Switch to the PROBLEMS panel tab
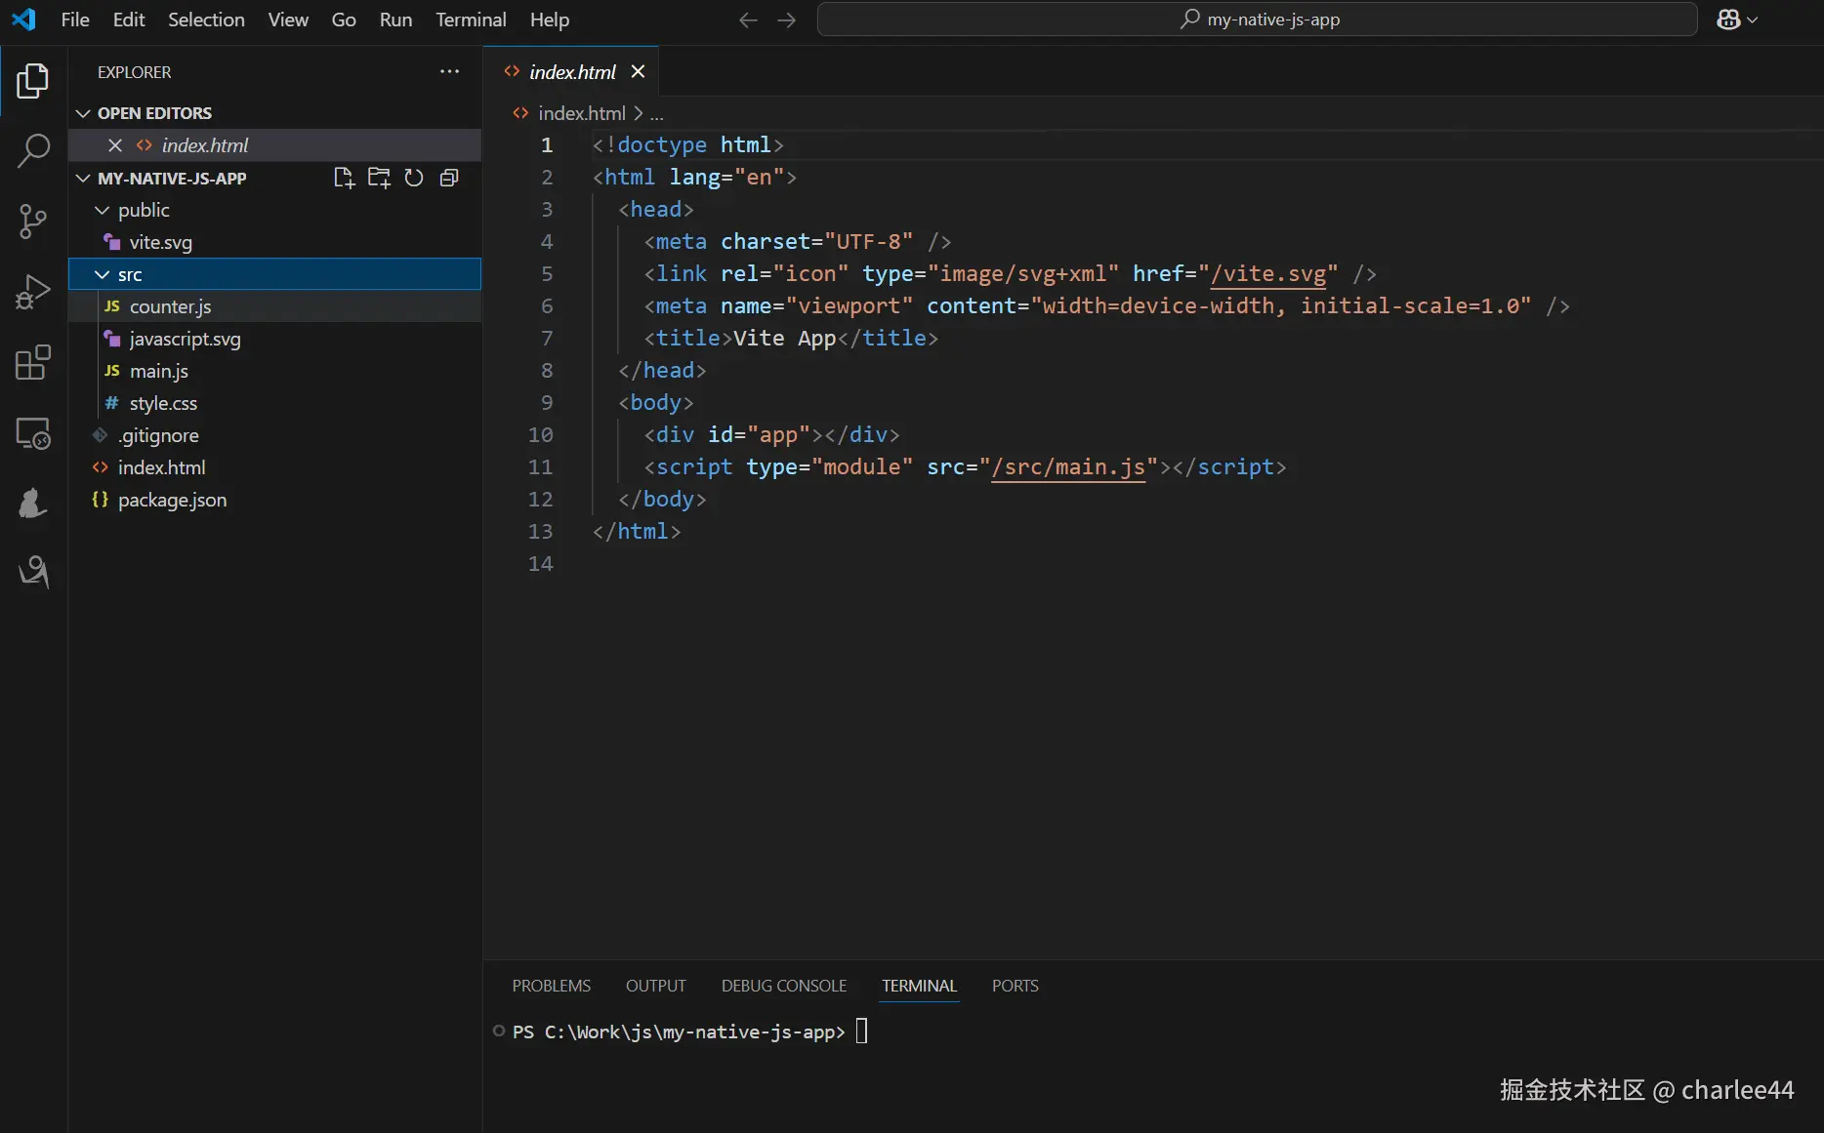This screenshot has height=1133, width=1824. pyautogui.click(x=551, y=986)
